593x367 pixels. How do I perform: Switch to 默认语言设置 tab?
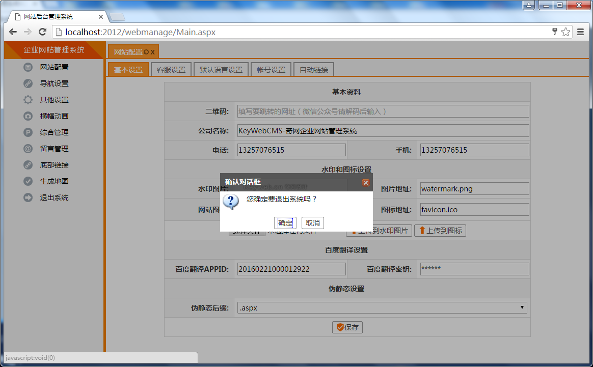point(221,70)
